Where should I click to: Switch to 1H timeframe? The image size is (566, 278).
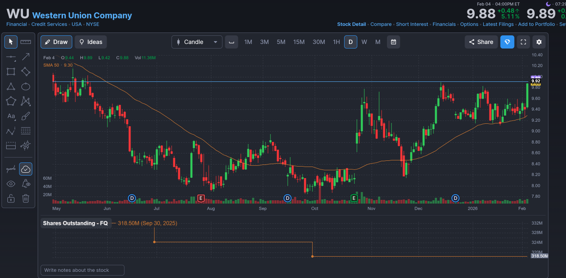coord(336,42)
